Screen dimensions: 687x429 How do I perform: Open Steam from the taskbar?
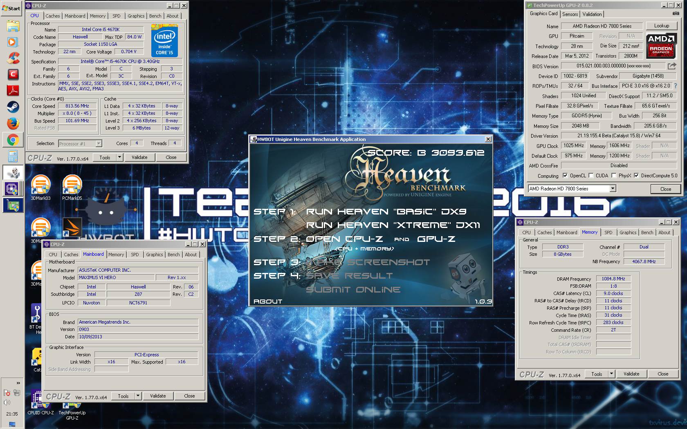(13, 107)
